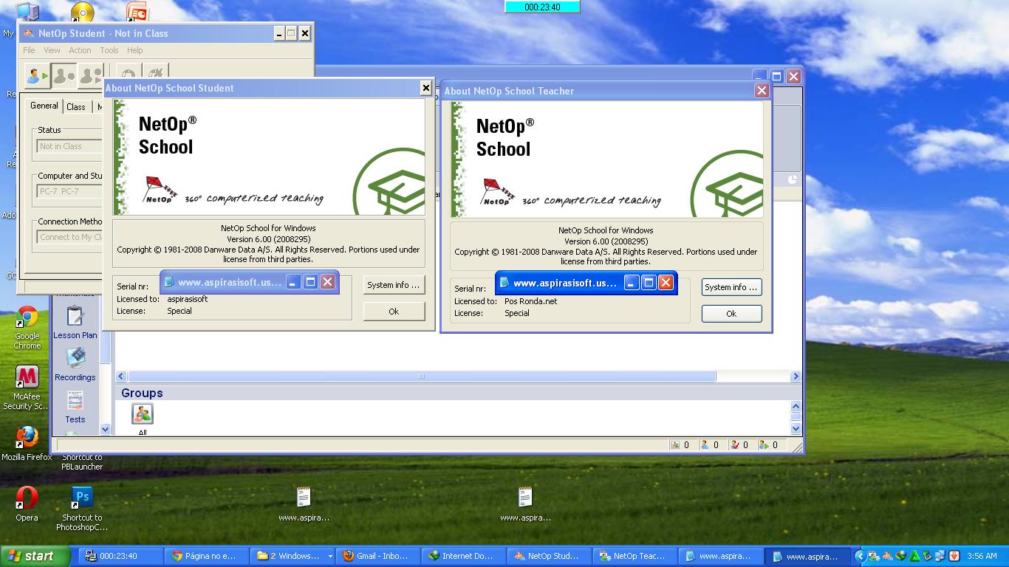Select 000:23:40 taskbar button
The height and width of the screenshot is (567, 1009).
(121, 557)
